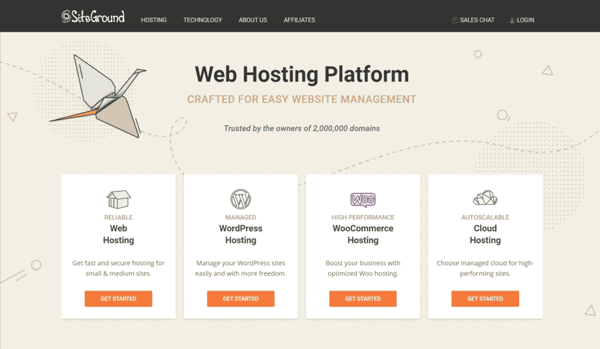Select the Cloud Hosting cloud icon
Image resolution: width=600 pixels, height=349 pixels.
click(x=485, y=198)
